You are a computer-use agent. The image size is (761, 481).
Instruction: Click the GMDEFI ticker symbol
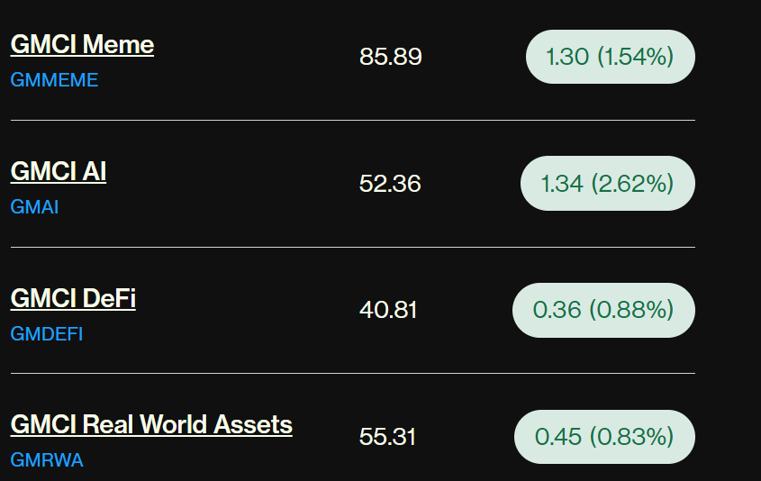tap(47, 334)
